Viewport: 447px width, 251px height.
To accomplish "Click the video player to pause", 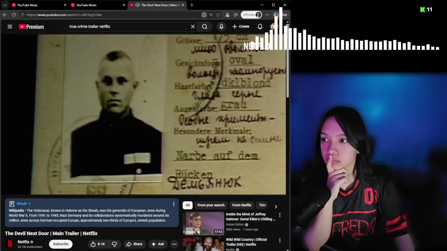I will pos(143,114).
